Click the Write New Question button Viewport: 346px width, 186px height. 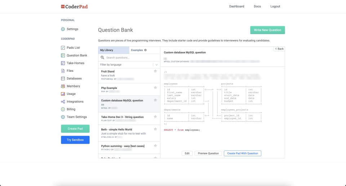coord(267,30)
